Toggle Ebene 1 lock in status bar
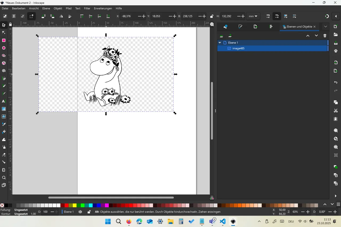Screen dimensions: 341x227 89,212
